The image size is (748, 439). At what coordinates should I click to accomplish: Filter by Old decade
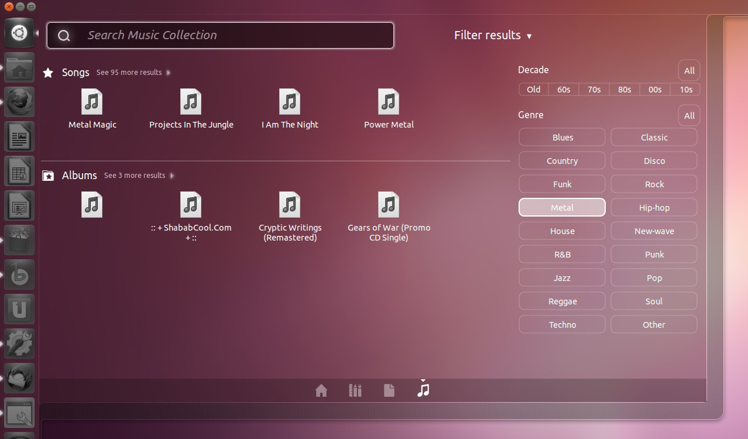[x=534, y=90]
